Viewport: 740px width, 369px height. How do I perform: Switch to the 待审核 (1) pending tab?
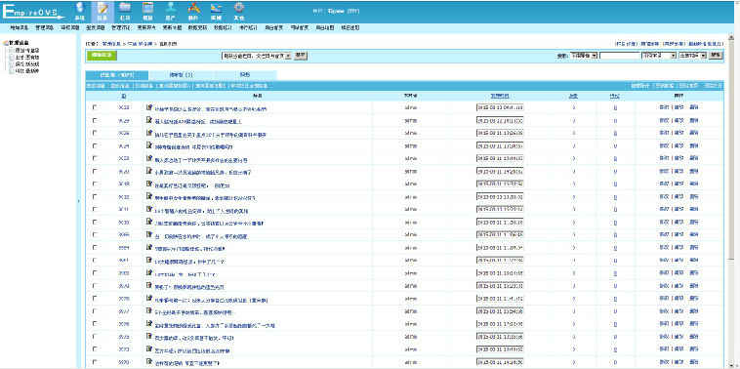click(182, 75)
